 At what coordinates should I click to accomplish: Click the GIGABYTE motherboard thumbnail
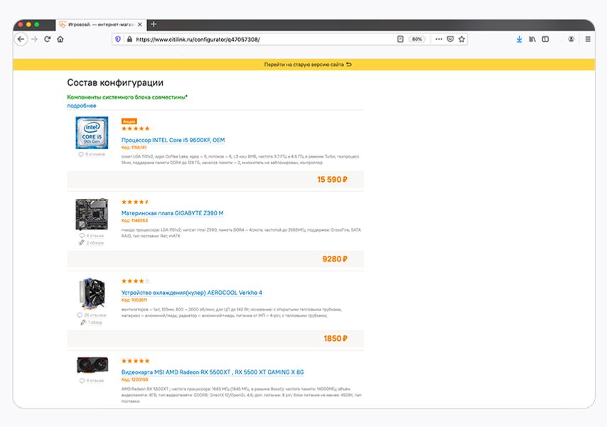(92, 214)
